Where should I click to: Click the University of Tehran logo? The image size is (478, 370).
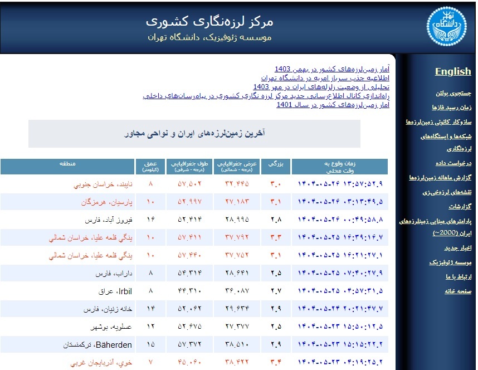pos(446,26)
